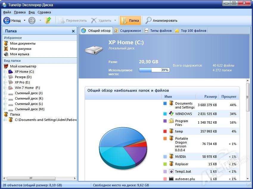Click the up-one-level folder icon

coord(48,21)
